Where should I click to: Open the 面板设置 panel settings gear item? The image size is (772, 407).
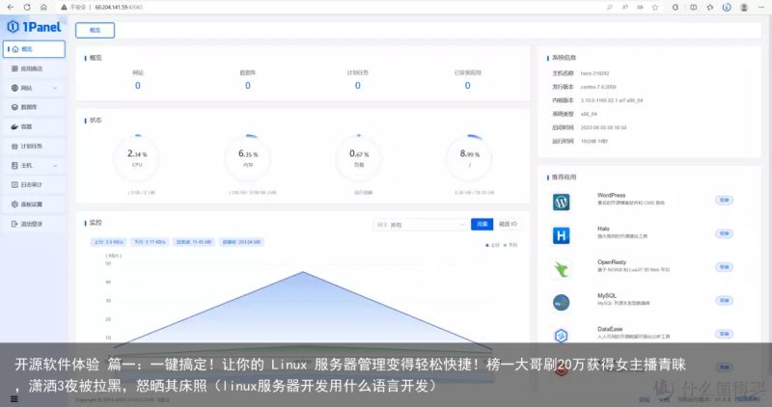pyautogui.click(x=34, y=204)
